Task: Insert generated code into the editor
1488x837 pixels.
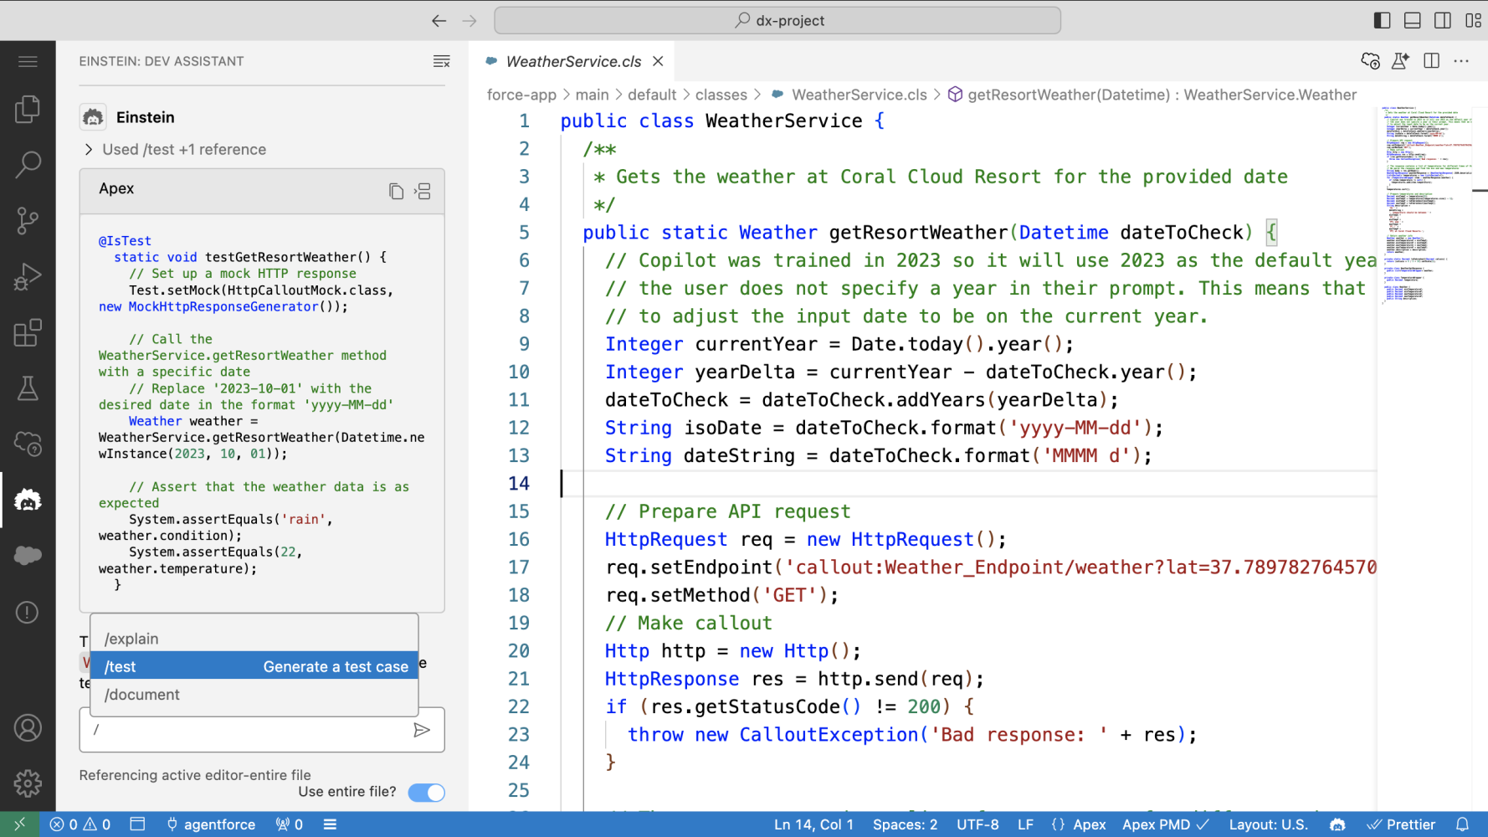Action: [423, 191]
